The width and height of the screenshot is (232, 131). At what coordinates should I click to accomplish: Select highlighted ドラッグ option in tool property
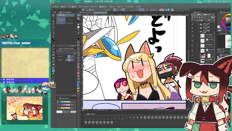tap(69, 60)
